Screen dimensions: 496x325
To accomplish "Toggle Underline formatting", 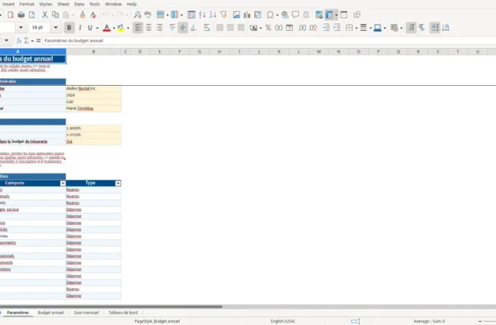I will (90, 28).
